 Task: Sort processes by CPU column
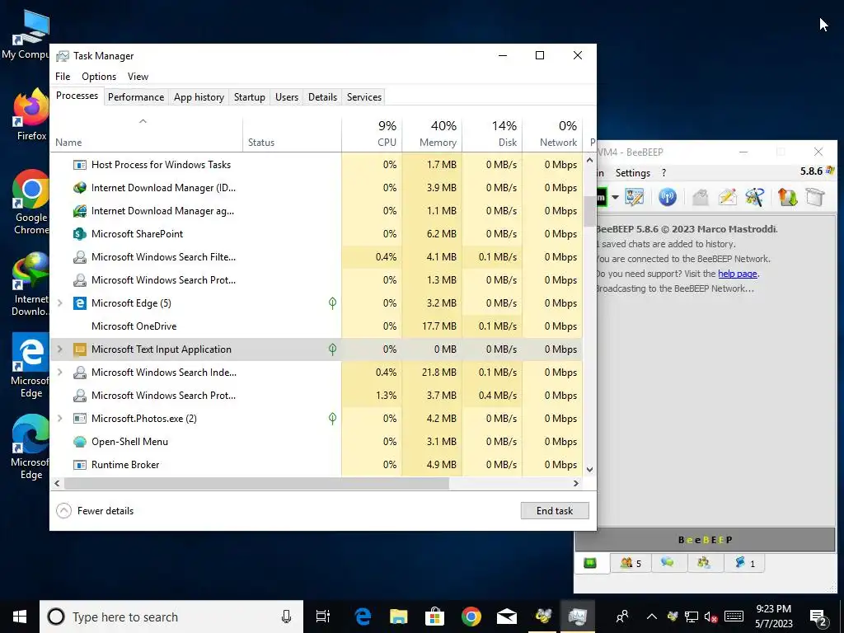coord(372,134)
